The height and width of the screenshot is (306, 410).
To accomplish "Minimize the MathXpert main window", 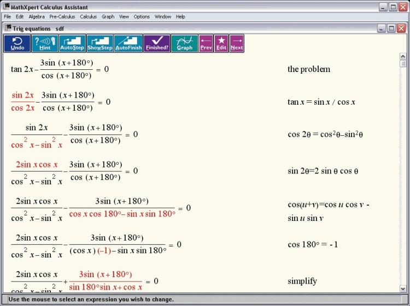I will pos(383,7).
